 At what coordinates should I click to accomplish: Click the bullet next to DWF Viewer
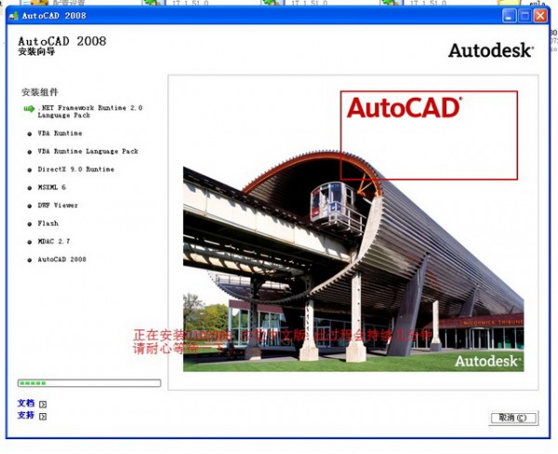point(30,206)
